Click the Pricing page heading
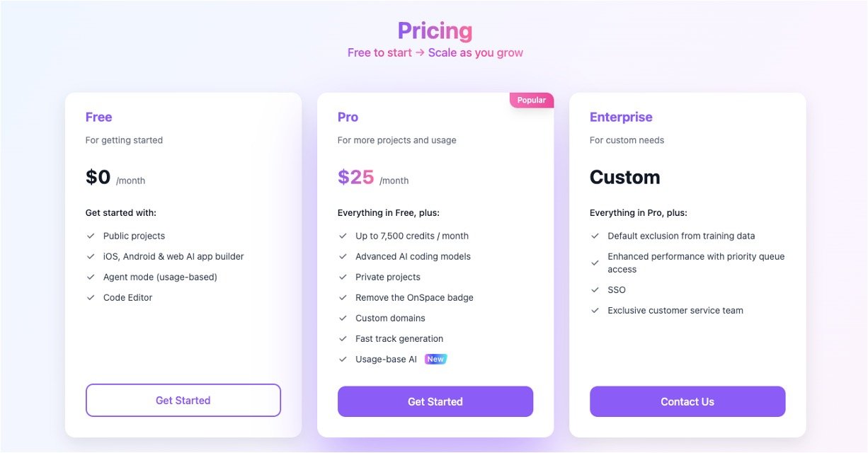This screenshot has width=868, height=453. click(x=434, y=31)
